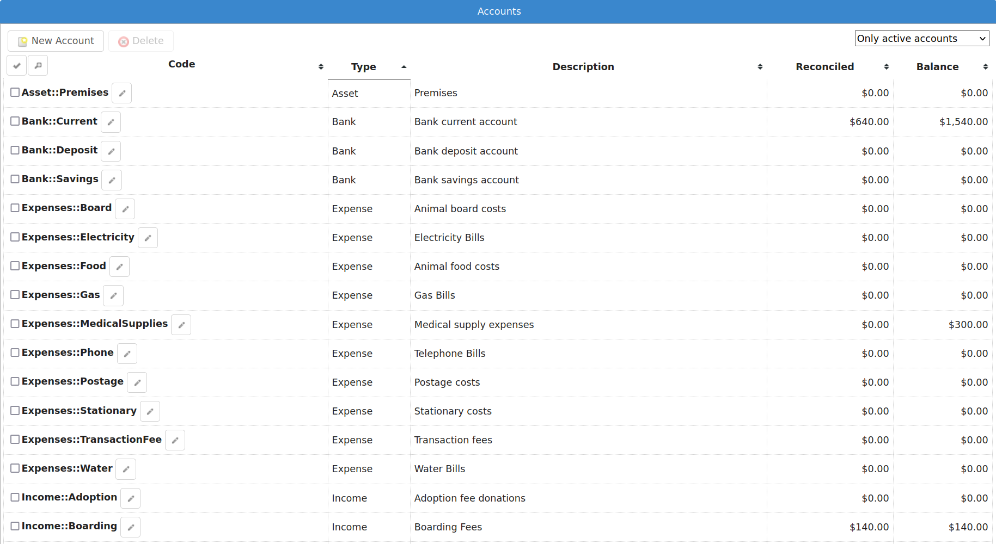
Task: Open the table search magnifier button
Action: click(38, 65)
